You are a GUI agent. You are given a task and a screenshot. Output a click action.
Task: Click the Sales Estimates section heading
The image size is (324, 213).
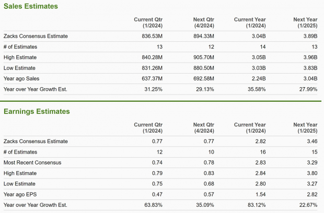tap(31, 6)
